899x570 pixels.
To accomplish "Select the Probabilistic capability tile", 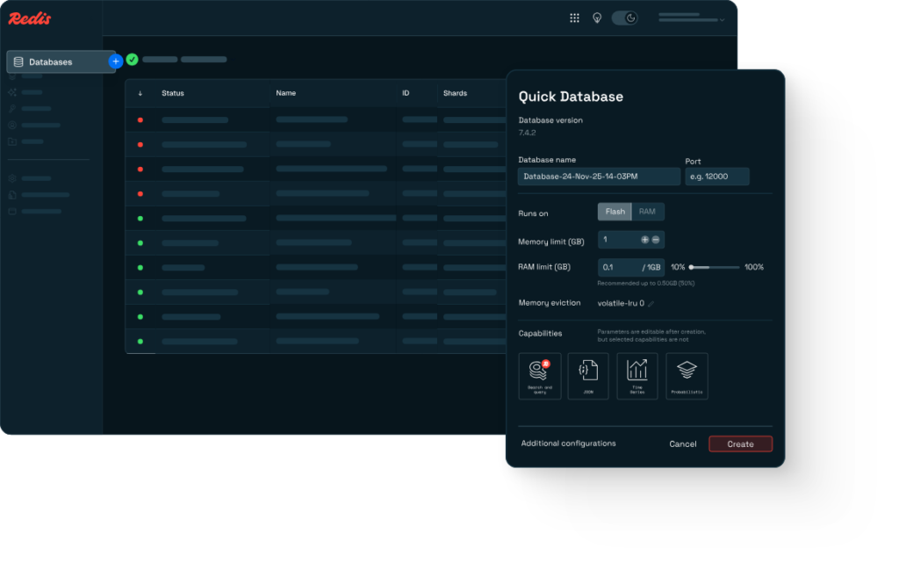I will coord(687,376).
